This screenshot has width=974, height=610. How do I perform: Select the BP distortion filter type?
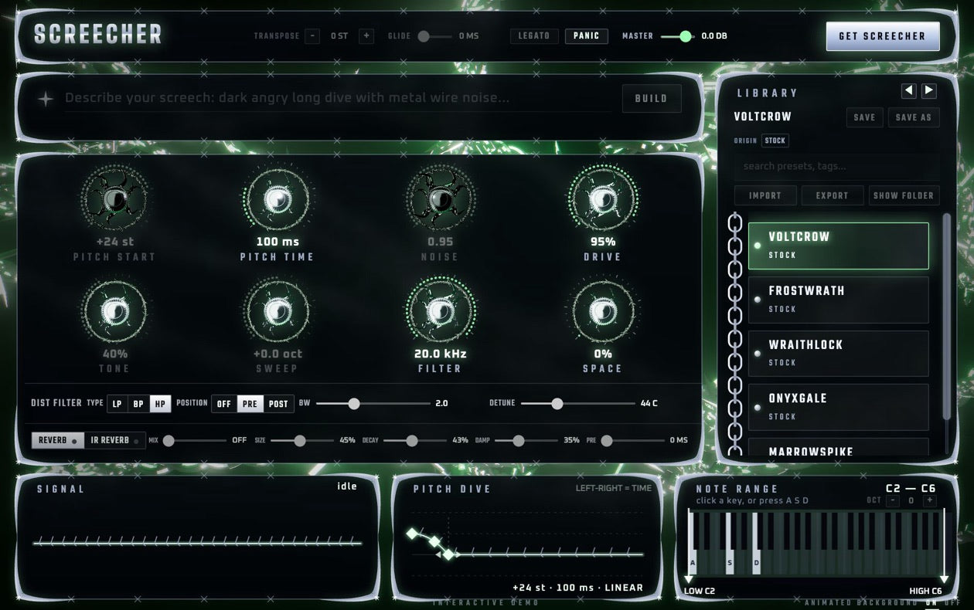[138, 404]
